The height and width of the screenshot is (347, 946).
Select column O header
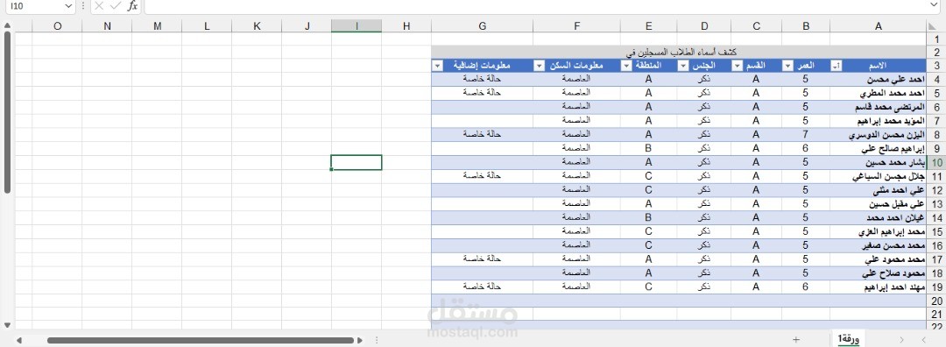pos(57,26)
